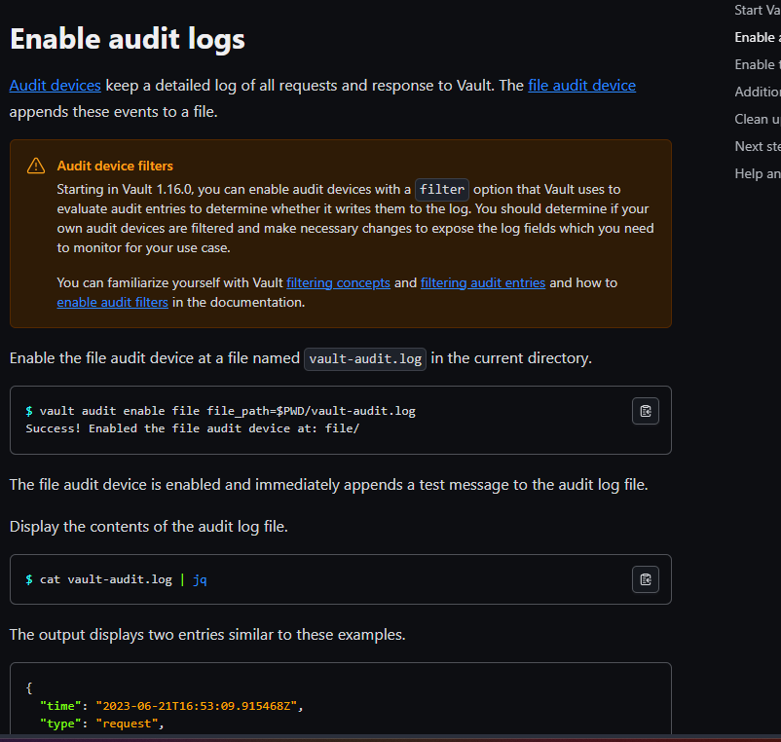Screen dimensions: 781x742
Task: Click the Enable audit logs heading
Action: pyautogui.click(x=128, y=39)
